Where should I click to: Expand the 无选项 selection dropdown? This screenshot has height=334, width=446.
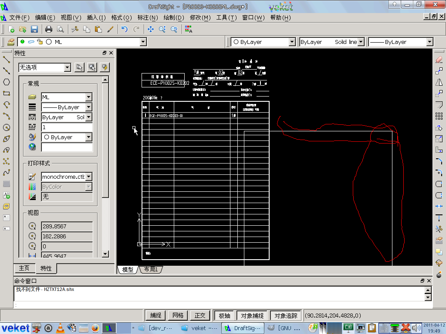point(67,67)
